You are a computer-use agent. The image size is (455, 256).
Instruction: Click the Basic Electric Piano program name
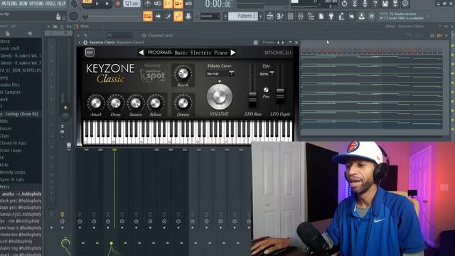[x=200, y=53]
